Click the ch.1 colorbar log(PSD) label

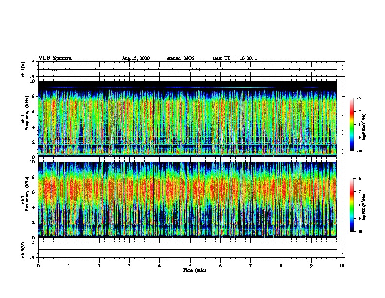tap(364, 127)
